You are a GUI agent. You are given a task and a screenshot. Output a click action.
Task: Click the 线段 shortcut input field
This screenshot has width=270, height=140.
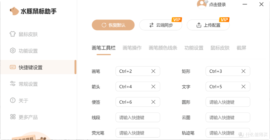[x=138, y=118]
